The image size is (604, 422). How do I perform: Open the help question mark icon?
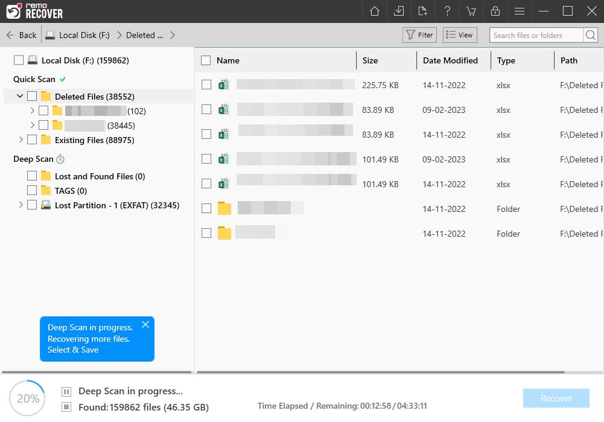click(x=447, y=11)
